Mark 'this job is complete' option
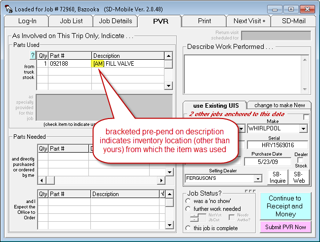 pos(188,228)
